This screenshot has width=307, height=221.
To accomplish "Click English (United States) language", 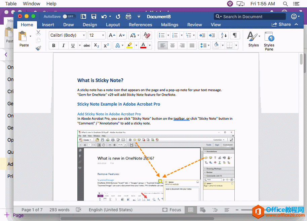I will [111, 210].
